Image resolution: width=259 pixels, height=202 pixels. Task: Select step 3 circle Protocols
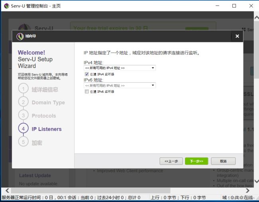23,115
